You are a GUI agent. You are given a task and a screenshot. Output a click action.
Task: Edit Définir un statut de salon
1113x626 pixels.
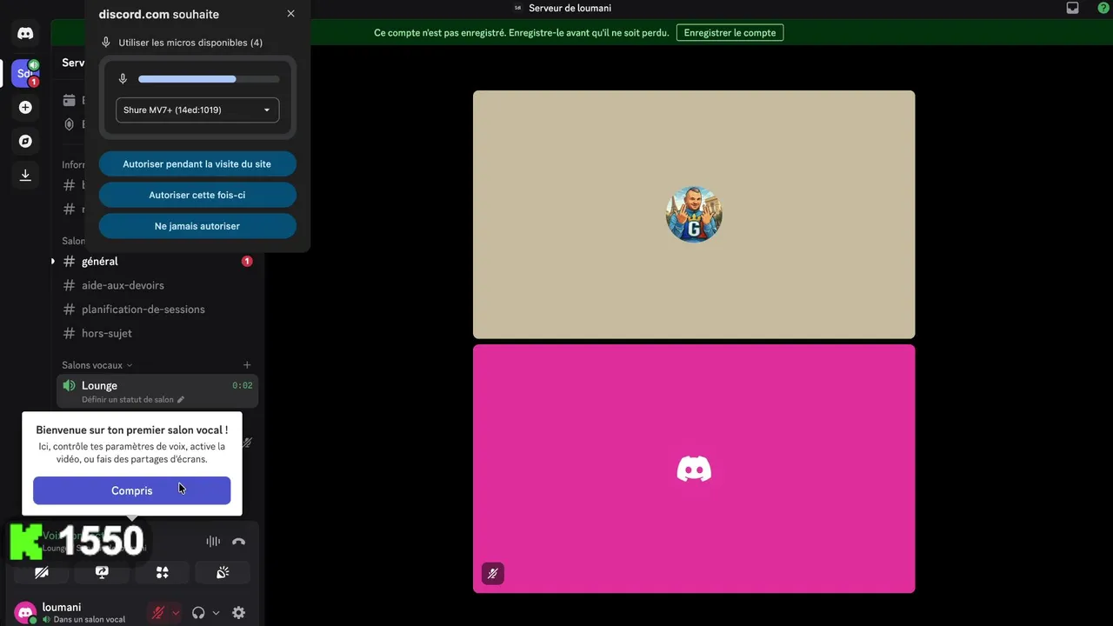tap(128, 400)
